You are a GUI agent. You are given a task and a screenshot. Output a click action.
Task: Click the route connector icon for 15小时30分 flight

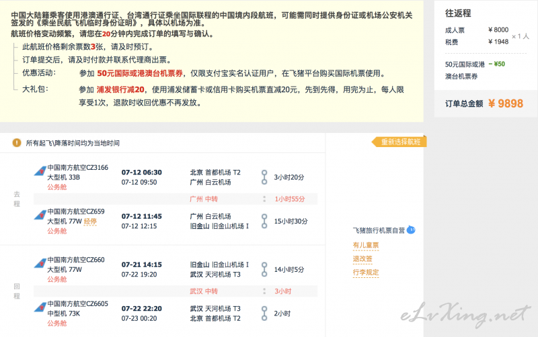pyautogui.click(x=264, y=222)
